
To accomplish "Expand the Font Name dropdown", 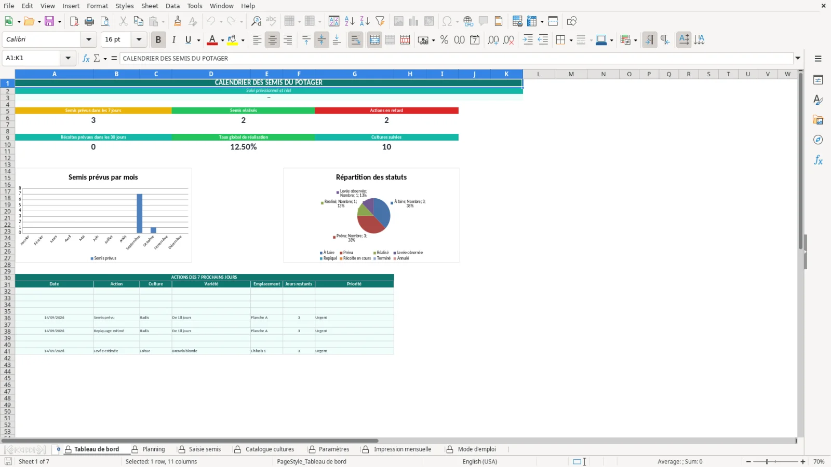I will pos(89,39).
